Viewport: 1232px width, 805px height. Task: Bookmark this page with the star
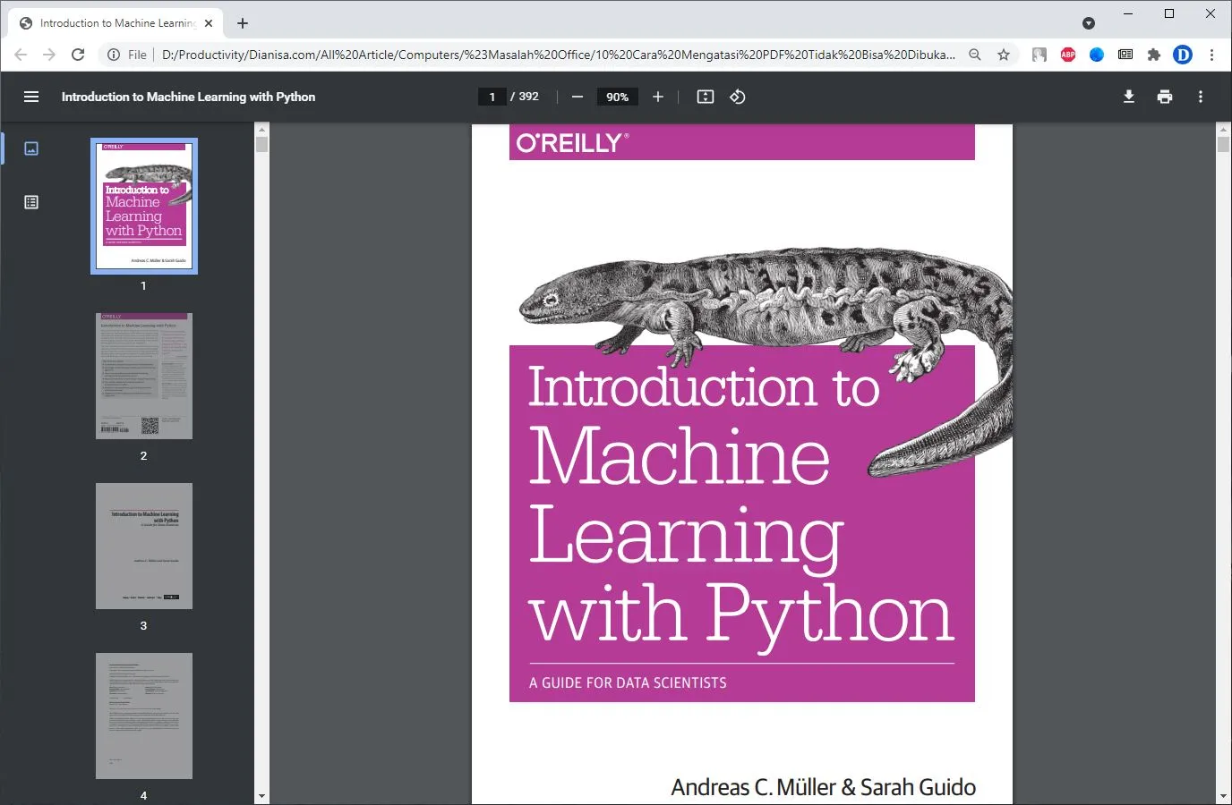coord(1004,55)
